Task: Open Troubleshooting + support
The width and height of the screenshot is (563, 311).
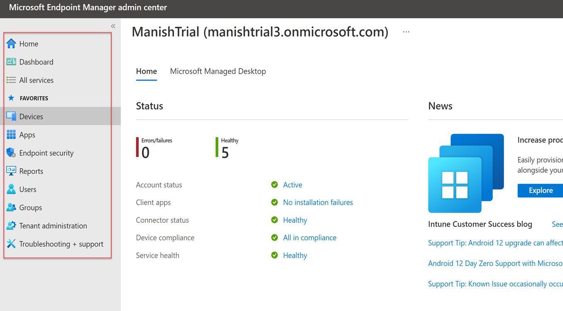Action: click(61, 244)
